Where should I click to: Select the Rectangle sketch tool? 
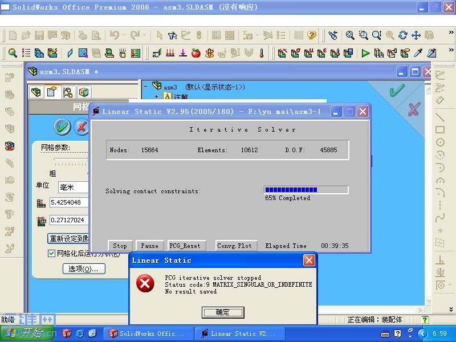point(440,130)
